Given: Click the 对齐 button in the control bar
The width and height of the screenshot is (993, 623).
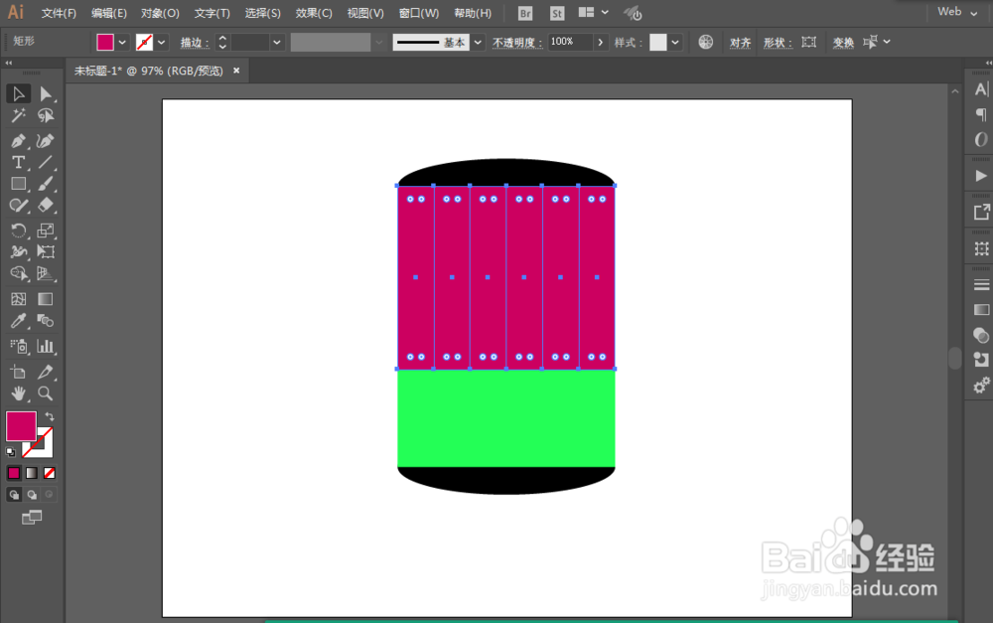Looking at the screenshot, I should 741,42.
